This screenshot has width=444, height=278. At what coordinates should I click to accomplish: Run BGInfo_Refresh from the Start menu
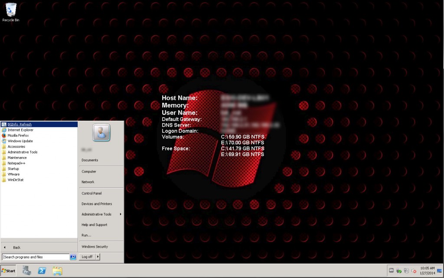pos(19,124)
